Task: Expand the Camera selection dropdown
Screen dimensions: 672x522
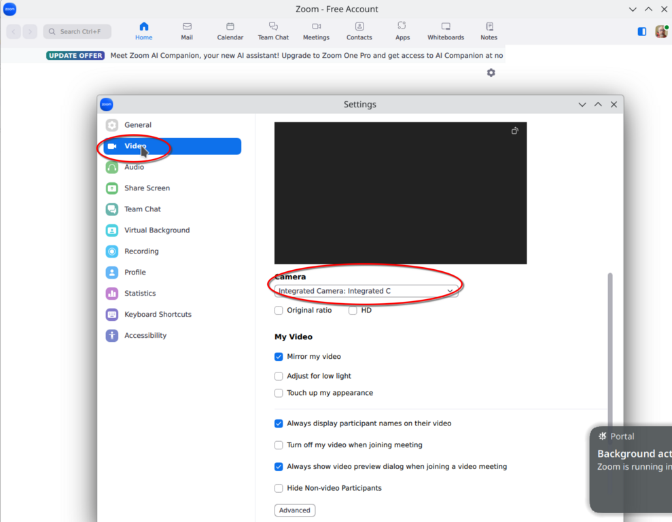Action: [366, 291]
